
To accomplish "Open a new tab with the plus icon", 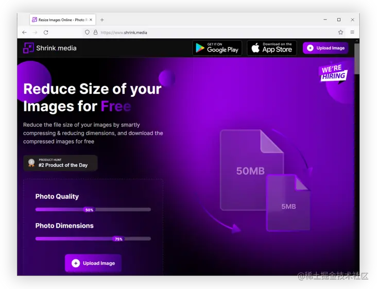I will pos(102,20).
